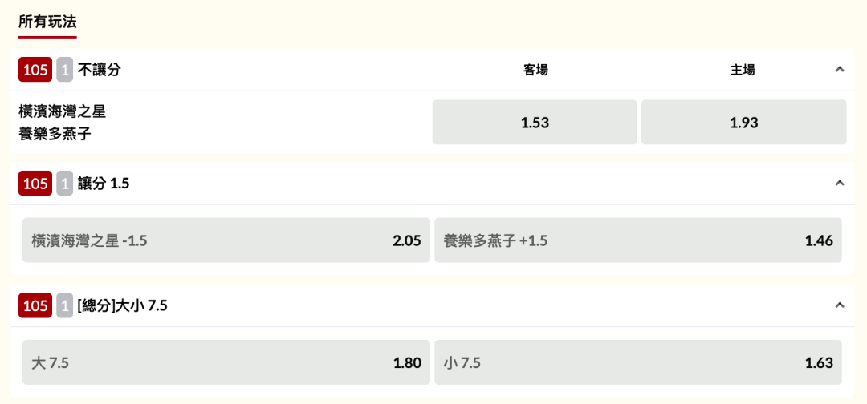Choose 小 7.5 at odds 1.63
Image resolution: width=867 pixels, height=404 pixels.
coord(638,362)
